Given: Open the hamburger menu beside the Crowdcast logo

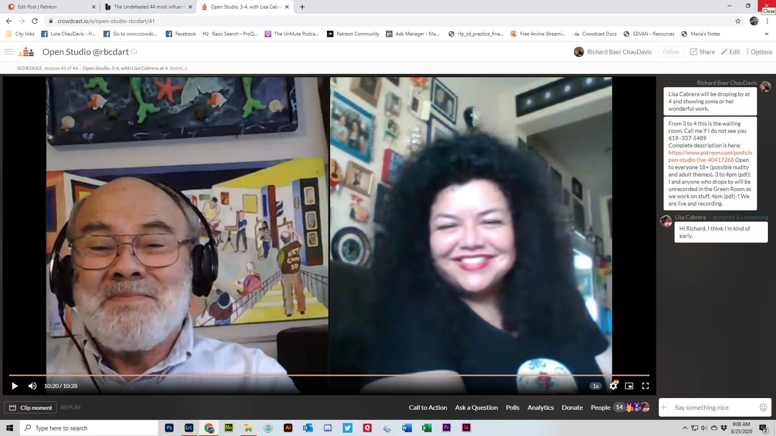Looking at the screenshot, I should [x=8, y=52].
